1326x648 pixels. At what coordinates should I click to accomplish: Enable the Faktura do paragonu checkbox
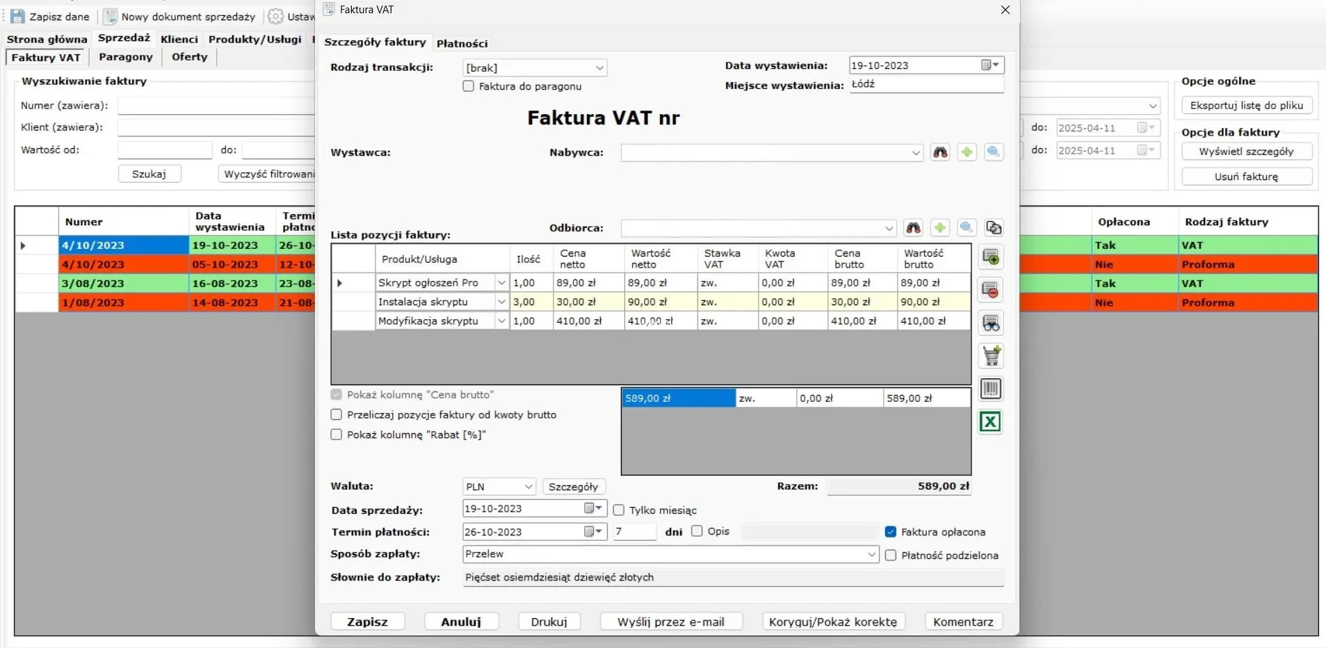tap(469, 86)
